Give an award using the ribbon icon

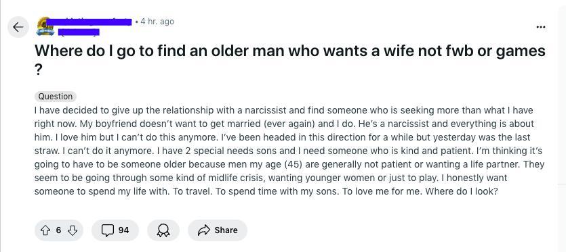click(163, 230)
